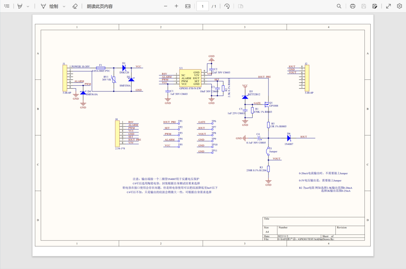Open the PDF viewer settings gear
The height and width of the screenshot is (269, 406).
(x=399, y=6)
